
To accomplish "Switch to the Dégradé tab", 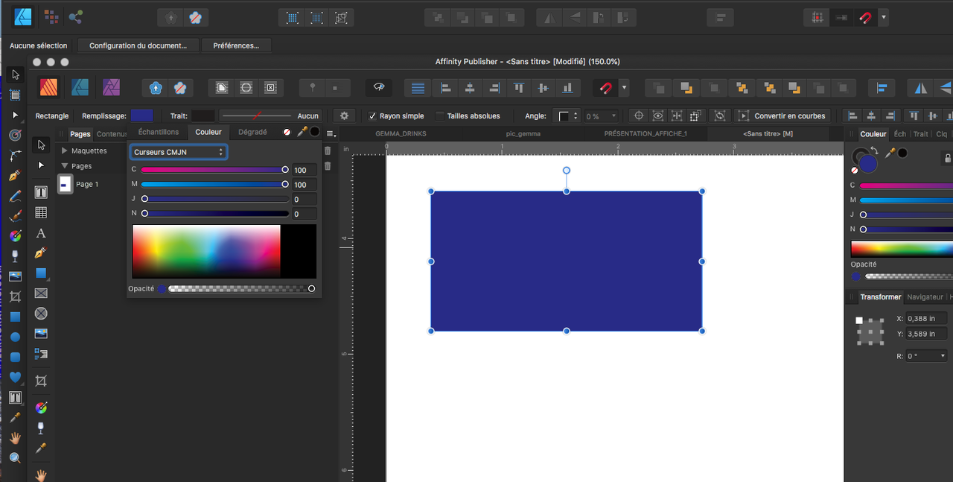I will coord(252,132).
